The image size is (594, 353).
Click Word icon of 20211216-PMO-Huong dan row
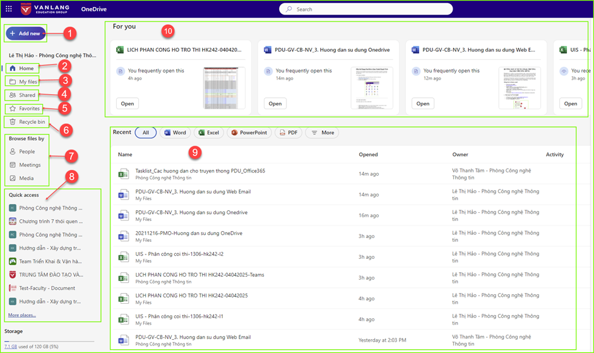pos(123,237)
